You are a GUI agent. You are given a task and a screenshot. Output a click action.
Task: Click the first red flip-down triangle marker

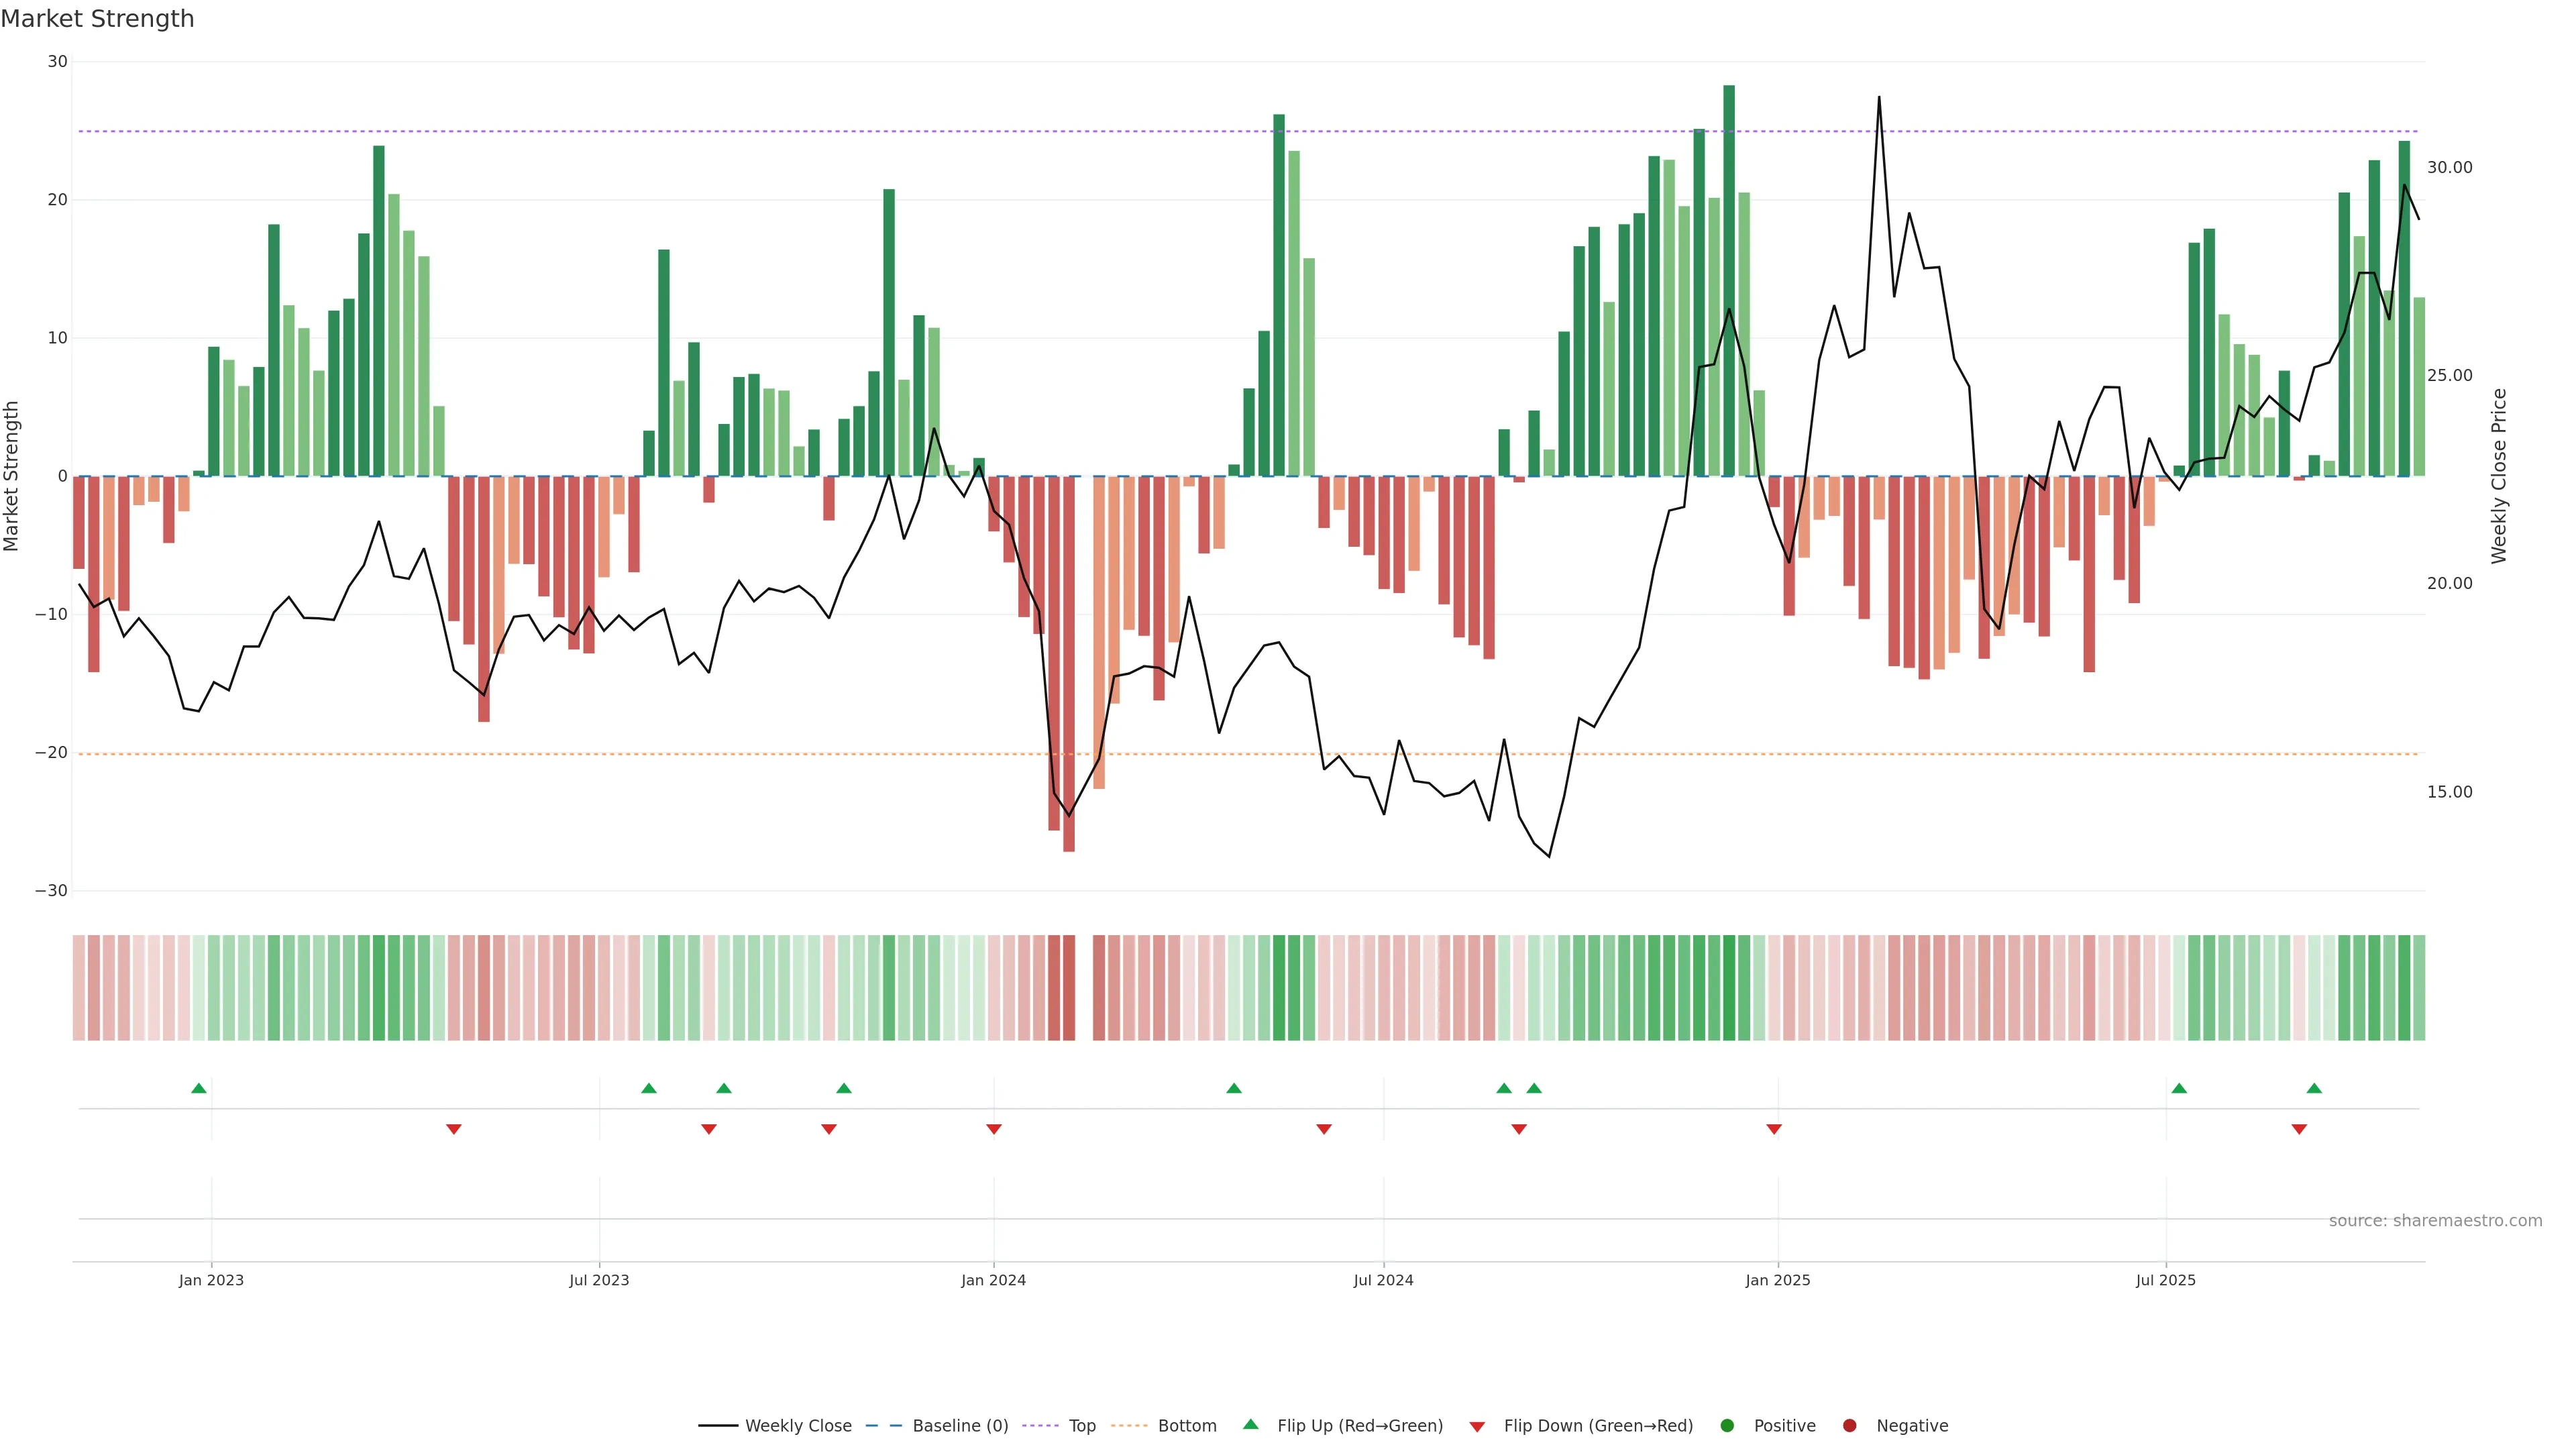[x=453, y=1129]
